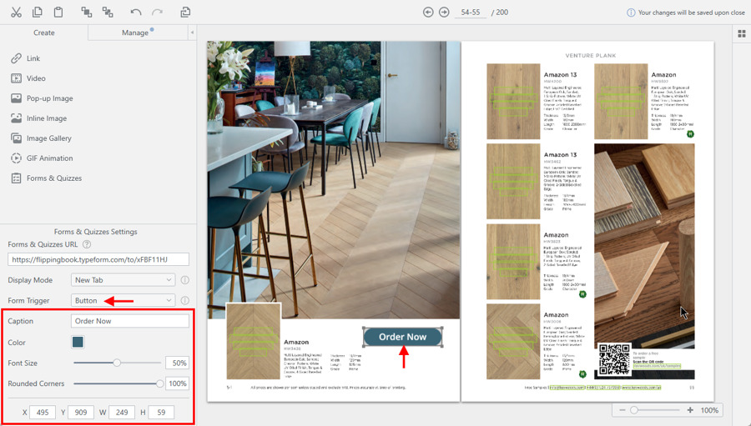Select the Order Now button on page
Viewport: 751px width, 426px height.
tap(402, 337)
